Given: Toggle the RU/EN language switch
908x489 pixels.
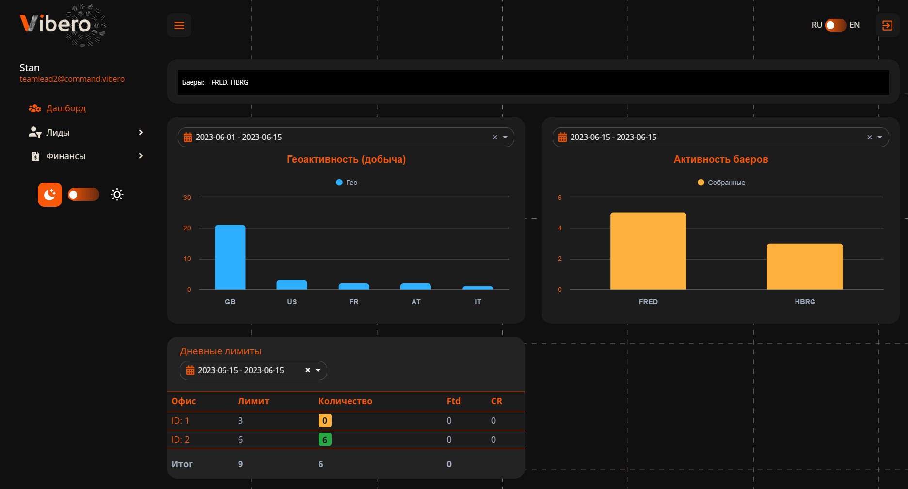Looking at the screenshot, I should 836,25.
